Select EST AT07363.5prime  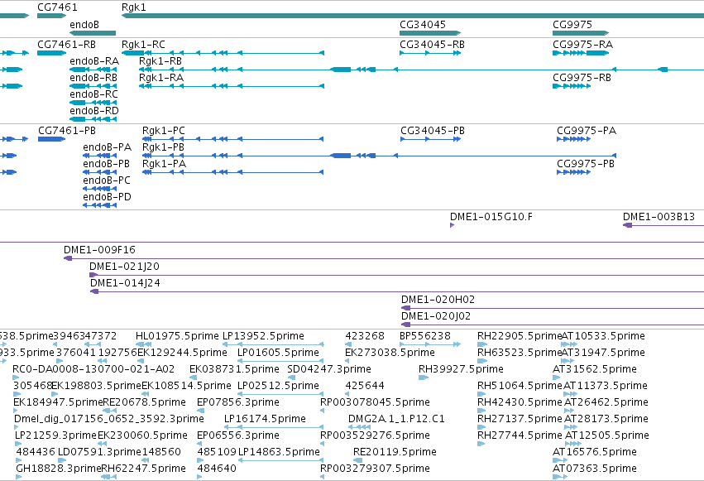pyautogui.click(x=595, y=469)
